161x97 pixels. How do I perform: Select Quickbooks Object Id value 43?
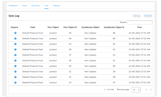point(114,50)
